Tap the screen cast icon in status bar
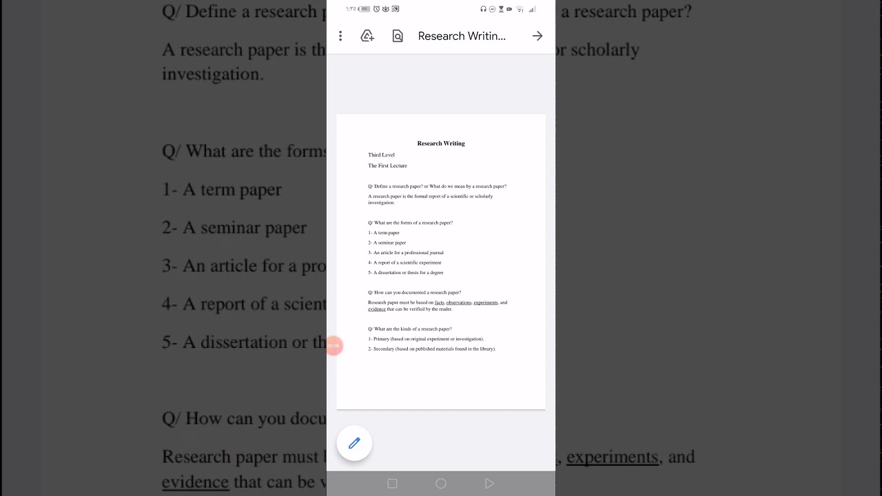The image size is (882, 496). [395, 9]
